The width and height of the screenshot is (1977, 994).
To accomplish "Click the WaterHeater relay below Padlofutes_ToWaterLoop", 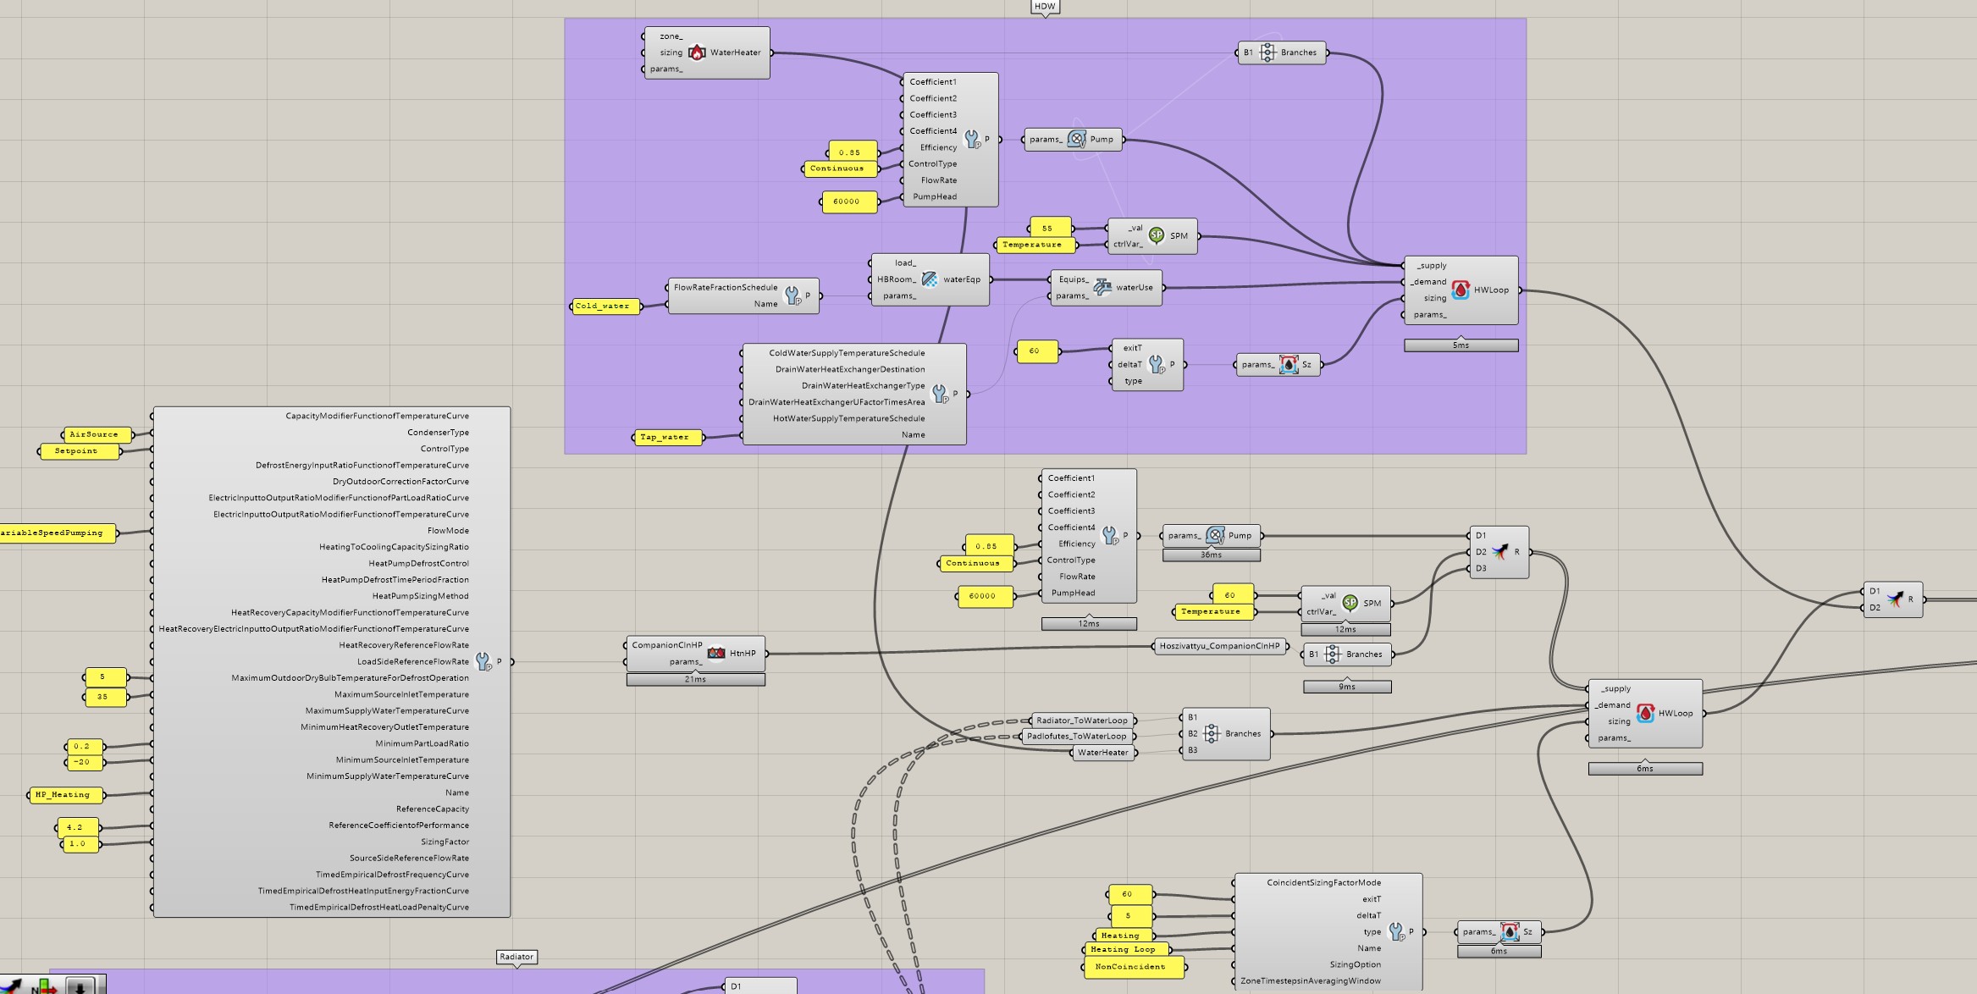I will pos(1103,753).
